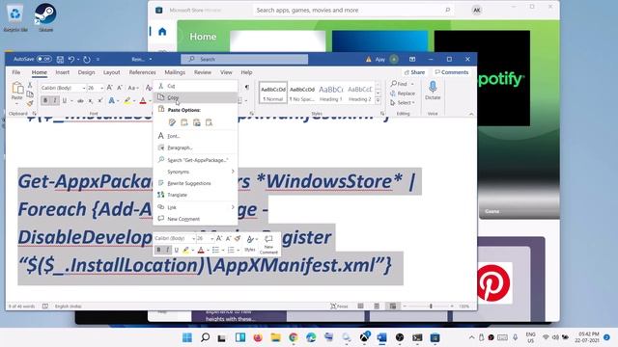Screen dimensions: 618x347
Task: Choose New Comment from the context menu
Action: 196,219
